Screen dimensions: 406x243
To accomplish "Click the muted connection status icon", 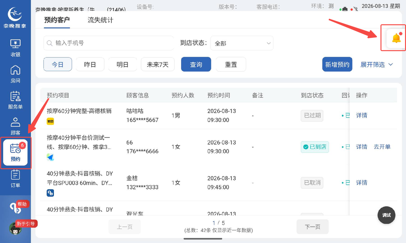I will 356,9.
